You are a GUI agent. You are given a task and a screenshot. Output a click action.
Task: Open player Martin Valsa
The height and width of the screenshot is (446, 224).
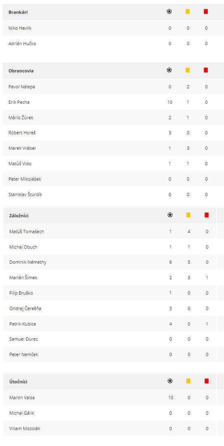[22, 398]
